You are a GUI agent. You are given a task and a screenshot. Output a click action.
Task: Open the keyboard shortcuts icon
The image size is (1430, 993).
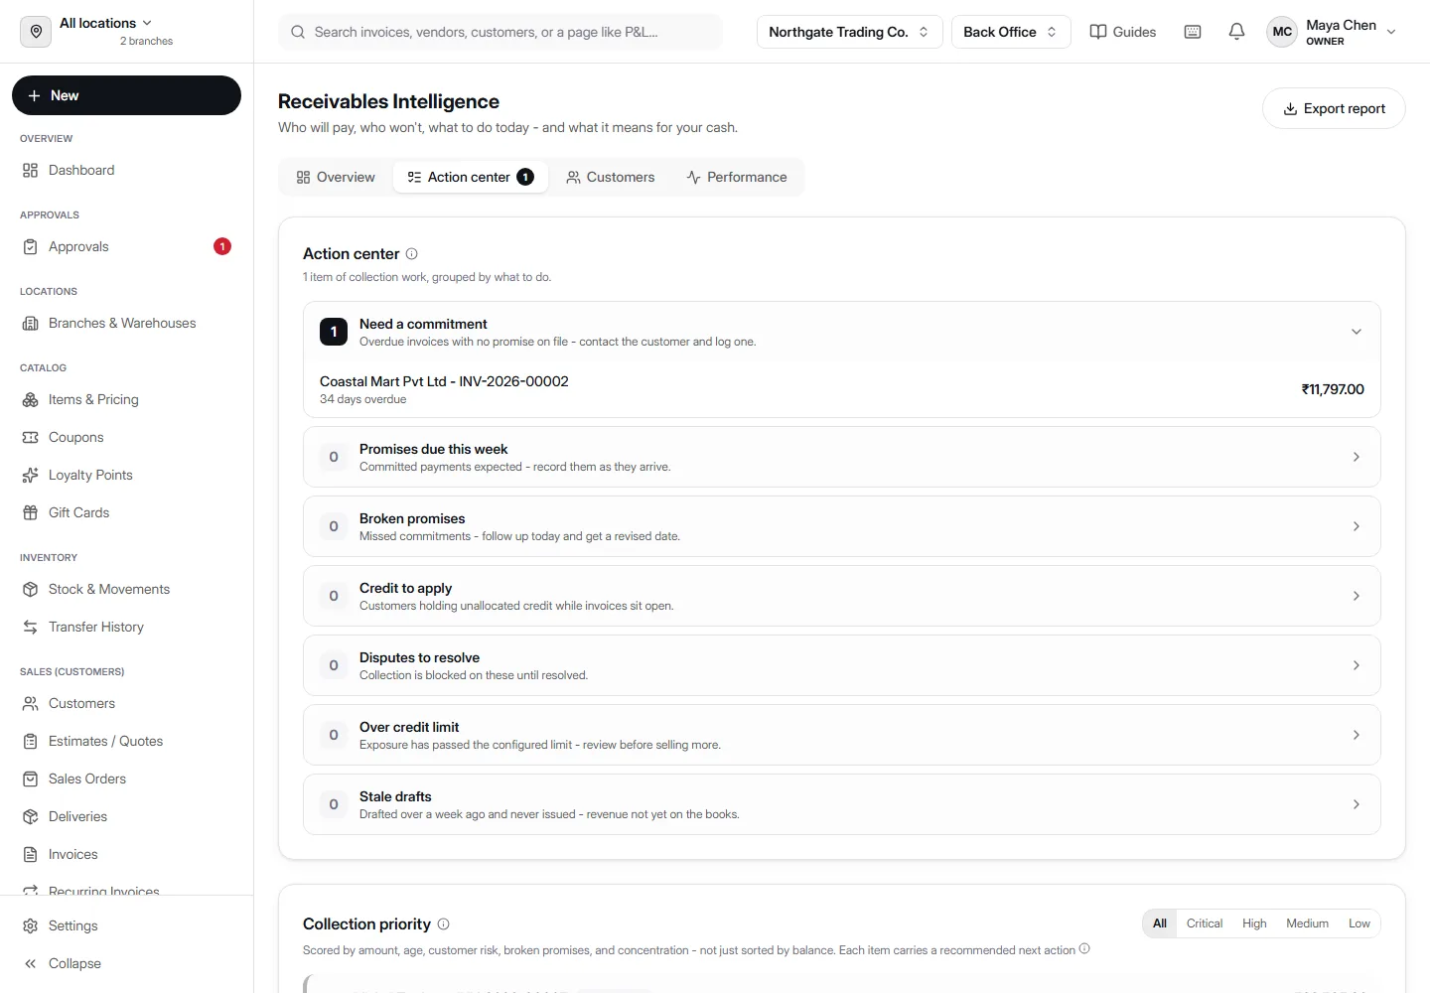click(1193, 32)
